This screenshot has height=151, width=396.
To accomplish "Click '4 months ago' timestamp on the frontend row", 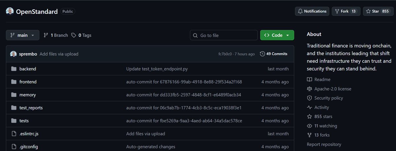I will 275,82.
